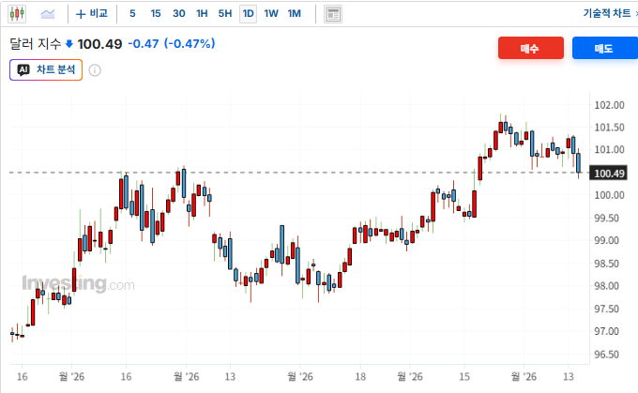Image resolution: width=638 pixels, height=393 pixels.
Task: Click the -0.47 change value
Action: (144, 43)
